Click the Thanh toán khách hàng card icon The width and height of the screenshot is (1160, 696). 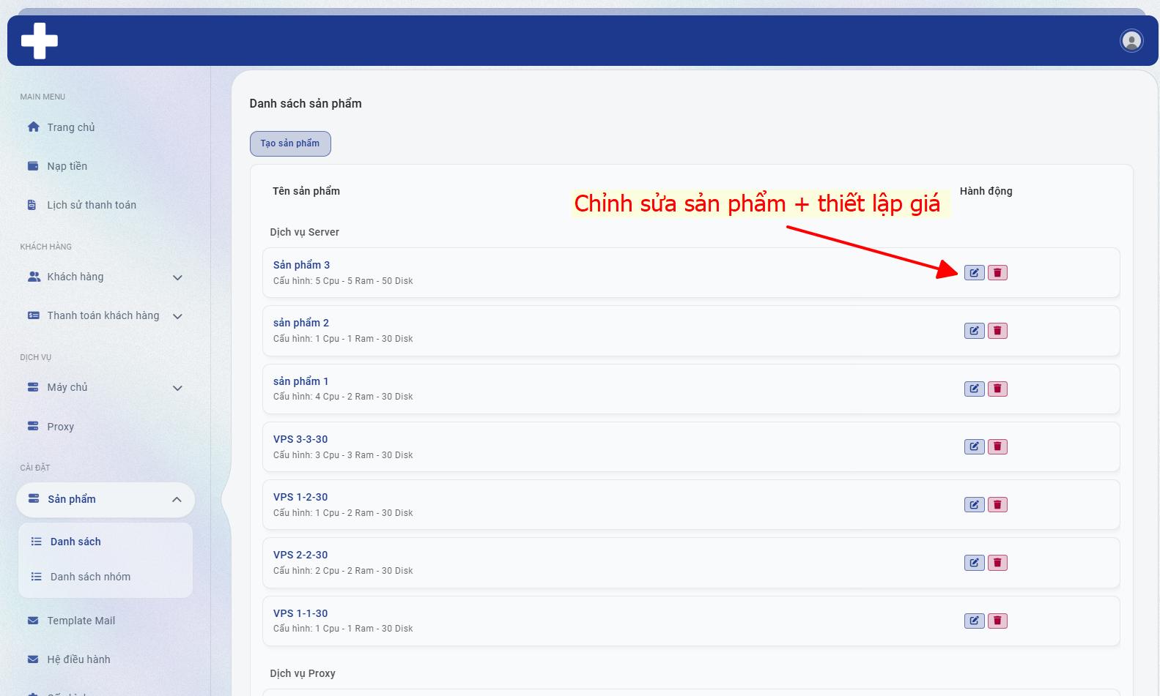click(x=33, y=315)
